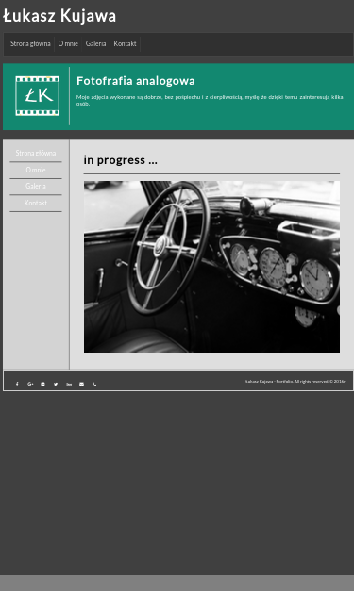Open 'Galeria' in top navigation bar

coord(96,43)
